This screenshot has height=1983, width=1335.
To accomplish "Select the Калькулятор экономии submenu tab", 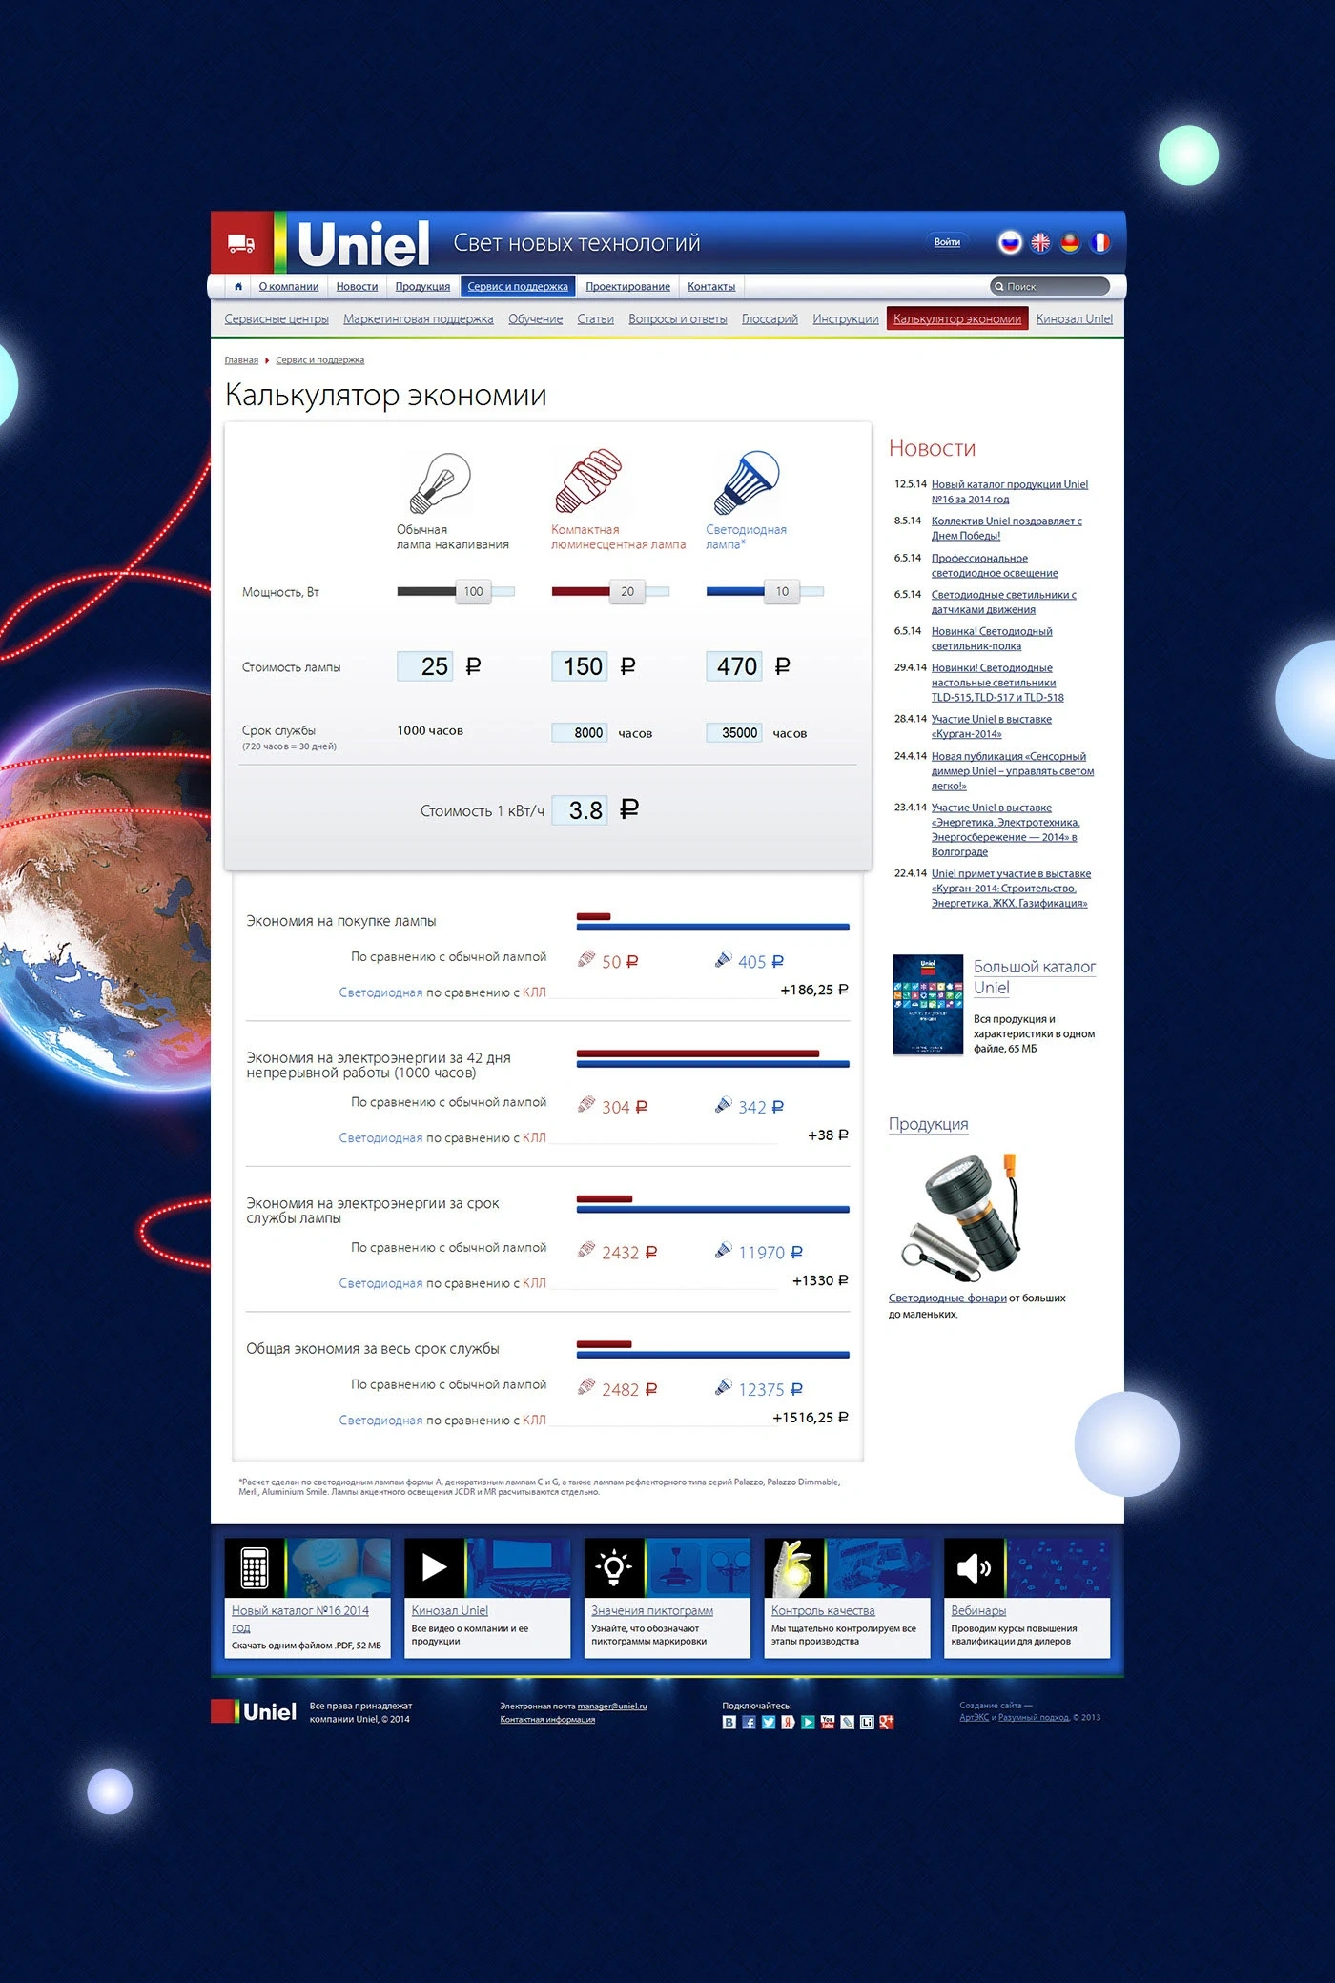I will pyautogui.click(x=957, y=318).
